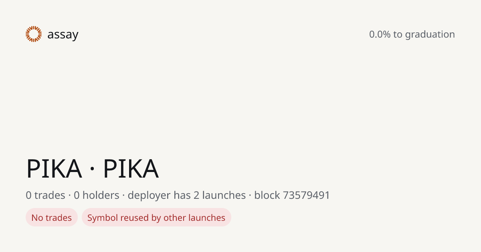Screen dimensions: 481x252
Task: Click the word block in stats line
Action: (x=267, y=195)
